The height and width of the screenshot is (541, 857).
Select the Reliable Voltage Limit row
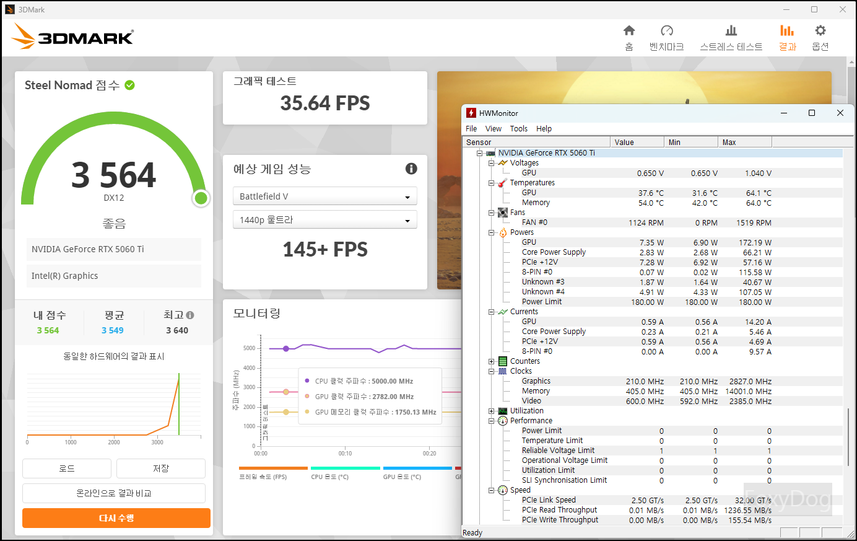(x=653, y=451)
